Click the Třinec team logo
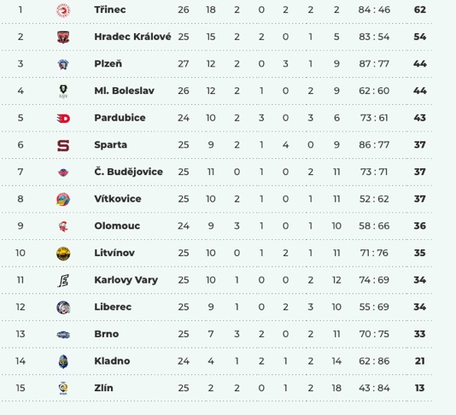 pos(63,10)
